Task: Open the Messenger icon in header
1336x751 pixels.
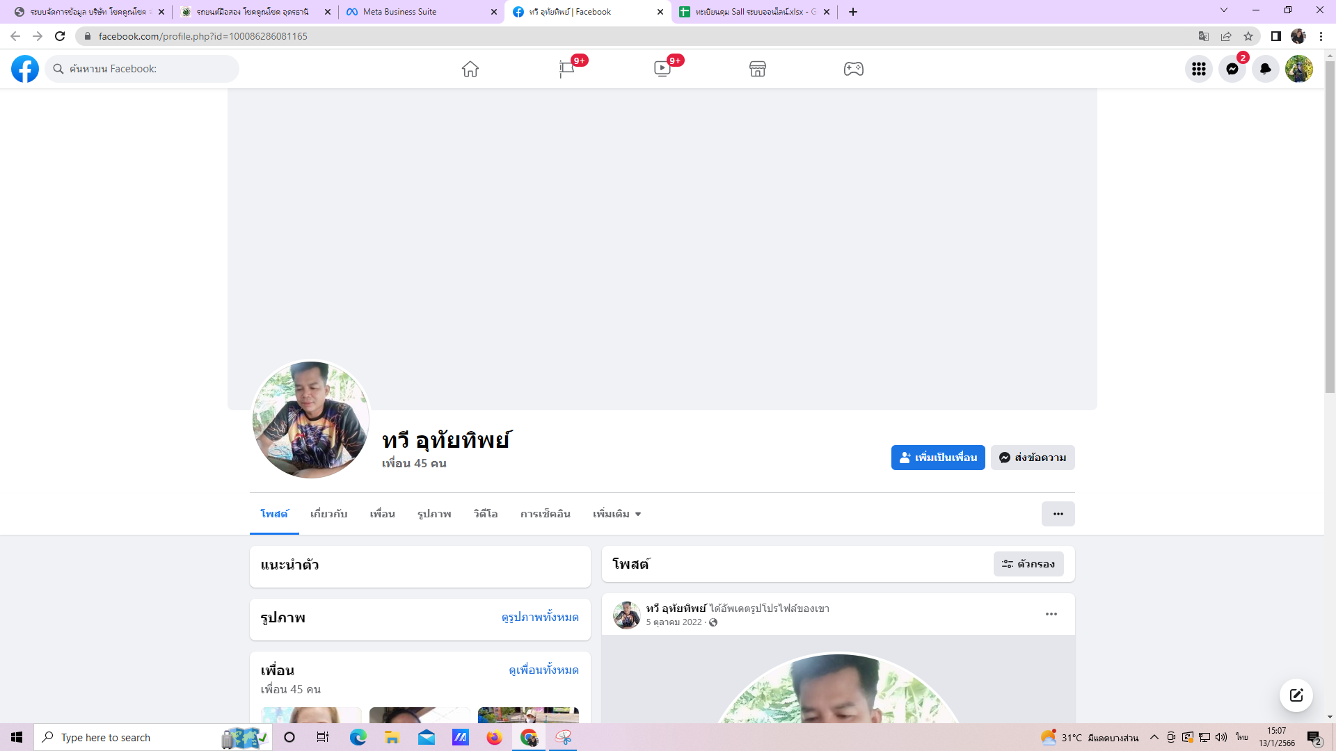Action: pyautogui.click(x=1232, y=69)
